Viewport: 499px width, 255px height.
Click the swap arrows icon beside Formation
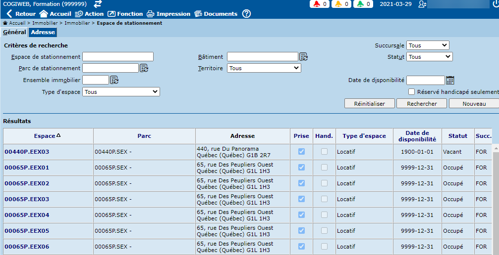[x=98, y=4]
